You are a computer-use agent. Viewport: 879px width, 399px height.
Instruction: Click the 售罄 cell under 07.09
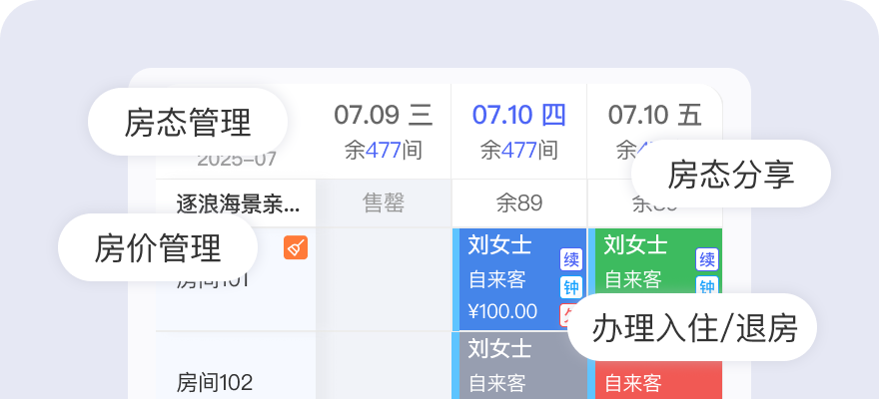384,203
